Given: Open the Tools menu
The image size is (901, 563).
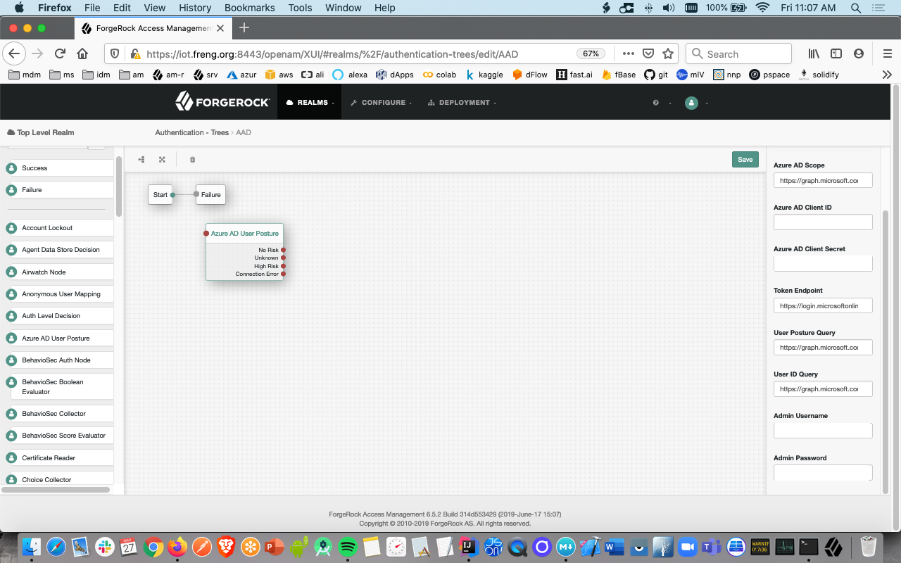Looking at the screenshot, I should [x=300, y=8].
